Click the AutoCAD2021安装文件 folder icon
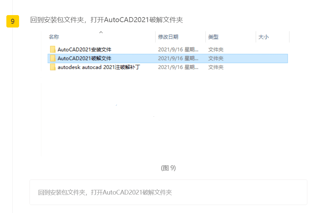311x213 pixels. point(53,49)
